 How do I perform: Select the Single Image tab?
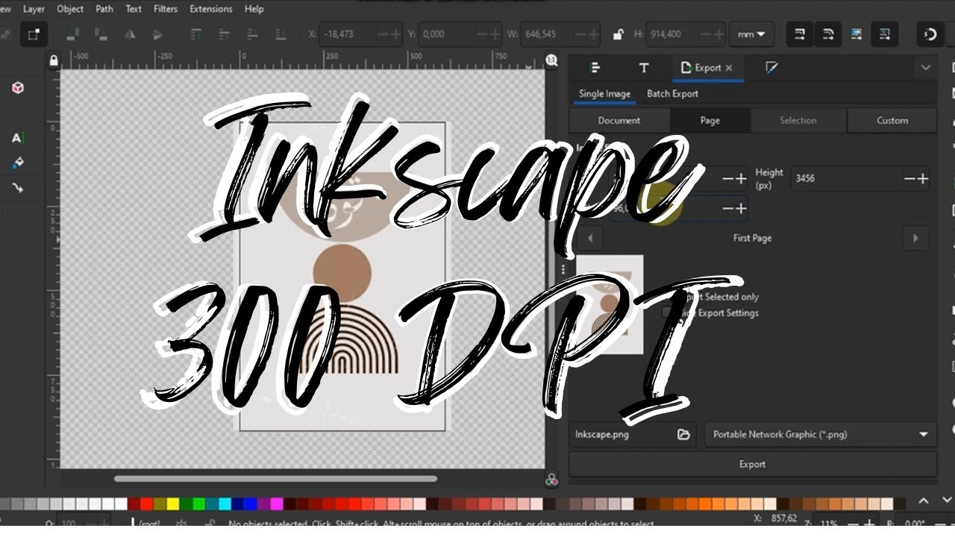click(604, 94)
